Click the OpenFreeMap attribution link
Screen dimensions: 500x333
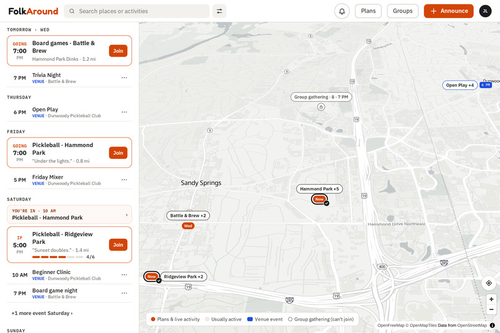coord(391,326)
